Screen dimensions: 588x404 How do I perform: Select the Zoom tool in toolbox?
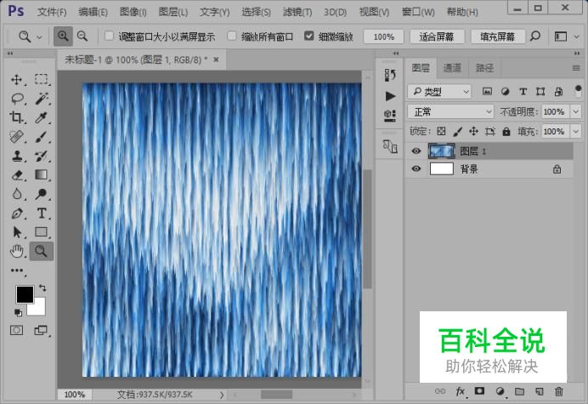(x=42, y=251)
